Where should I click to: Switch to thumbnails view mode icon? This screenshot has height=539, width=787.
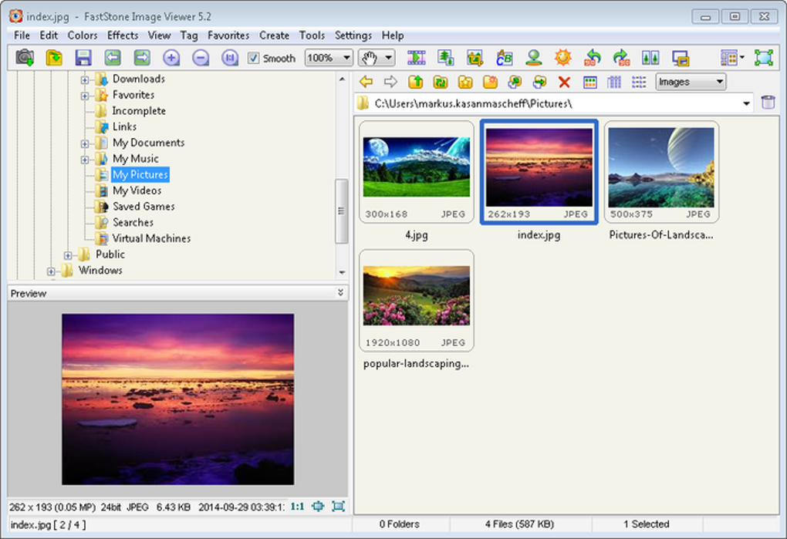pyautogui.click(x=590, y=82)
